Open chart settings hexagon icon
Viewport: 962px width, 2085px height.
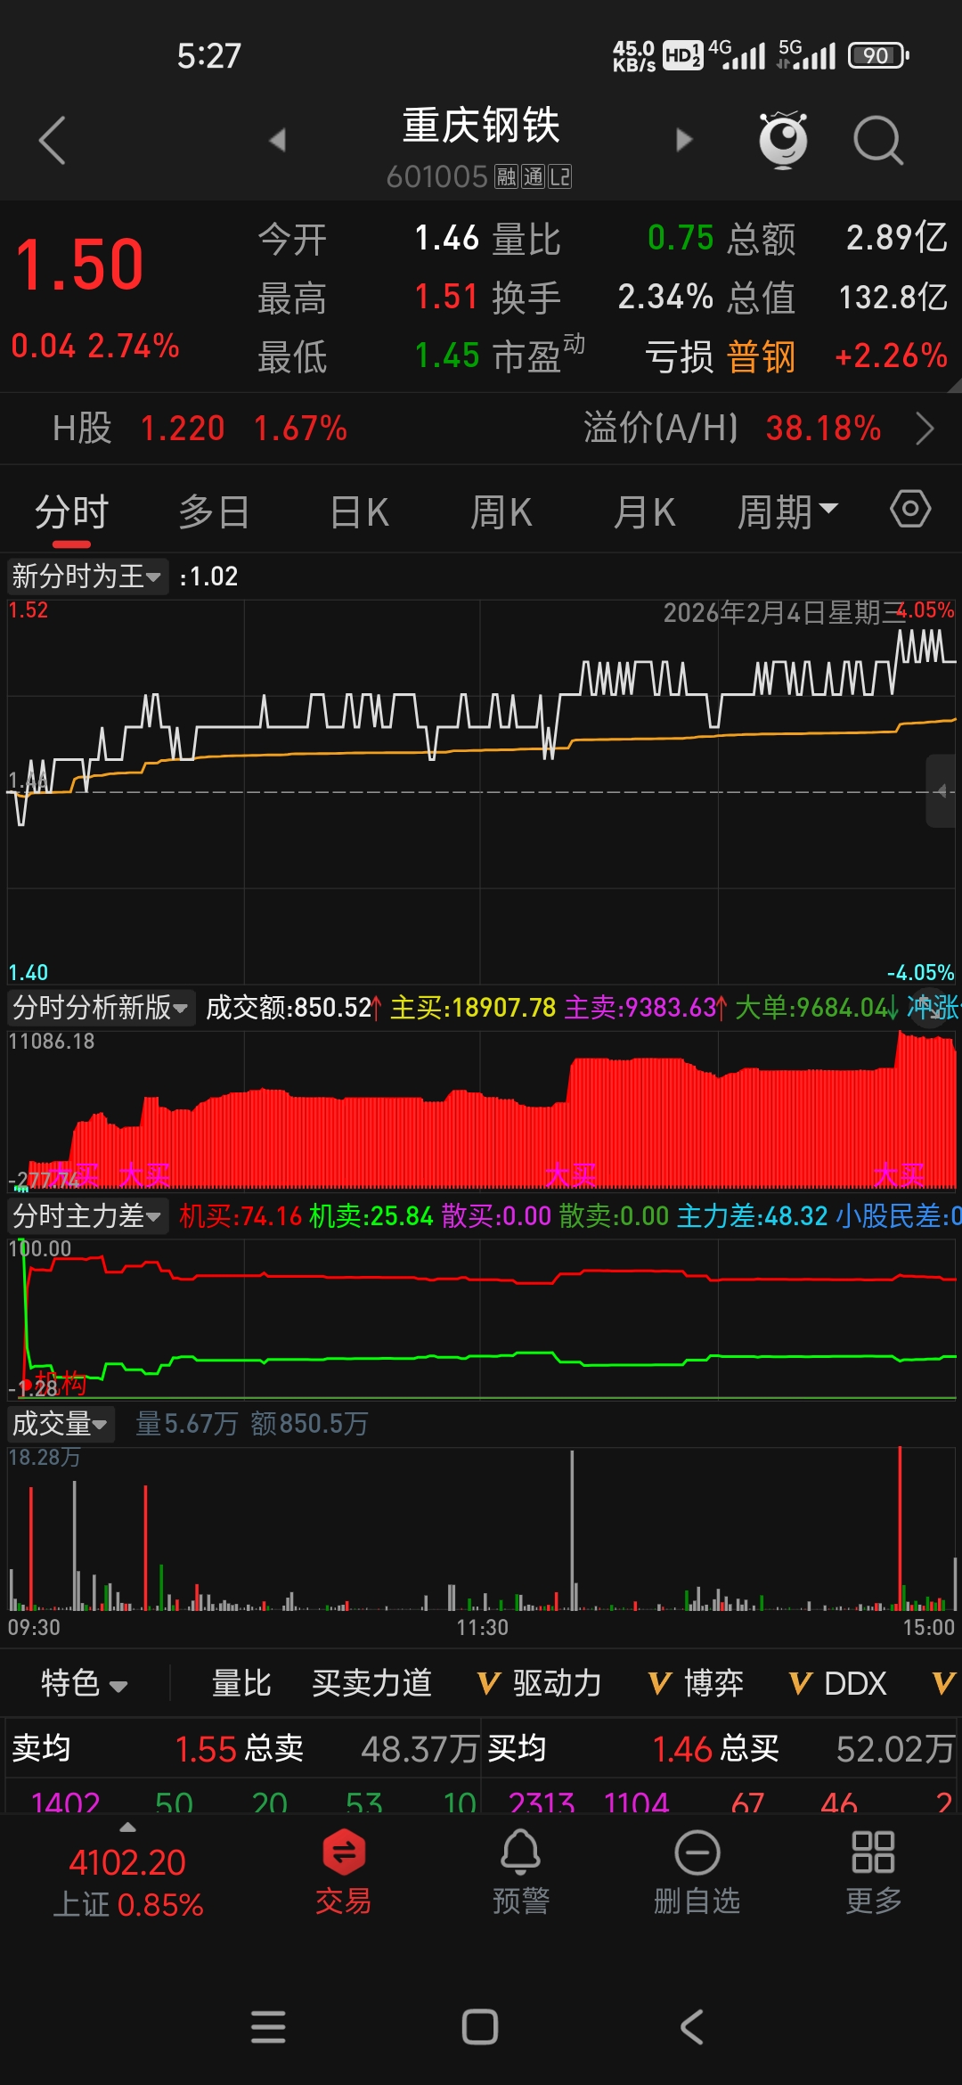coord(910,510)
